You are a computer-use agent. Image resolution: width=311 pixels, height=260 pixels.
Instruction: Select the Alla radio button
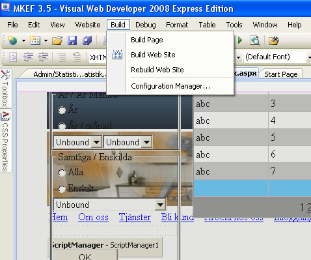tap(62, 173)
